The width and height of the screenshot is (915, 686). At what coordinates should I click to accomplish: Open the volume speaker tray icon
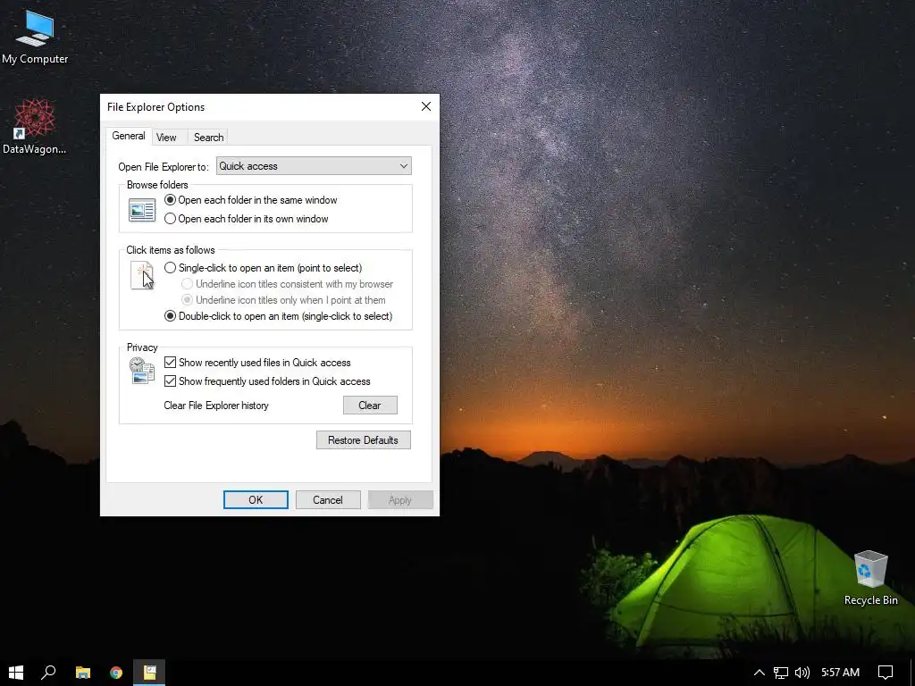[x=802, y=673]
